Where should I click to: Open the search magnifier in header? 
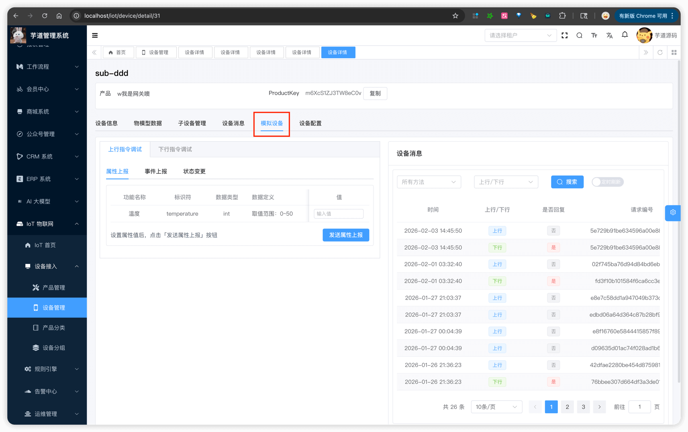(579, 35)
